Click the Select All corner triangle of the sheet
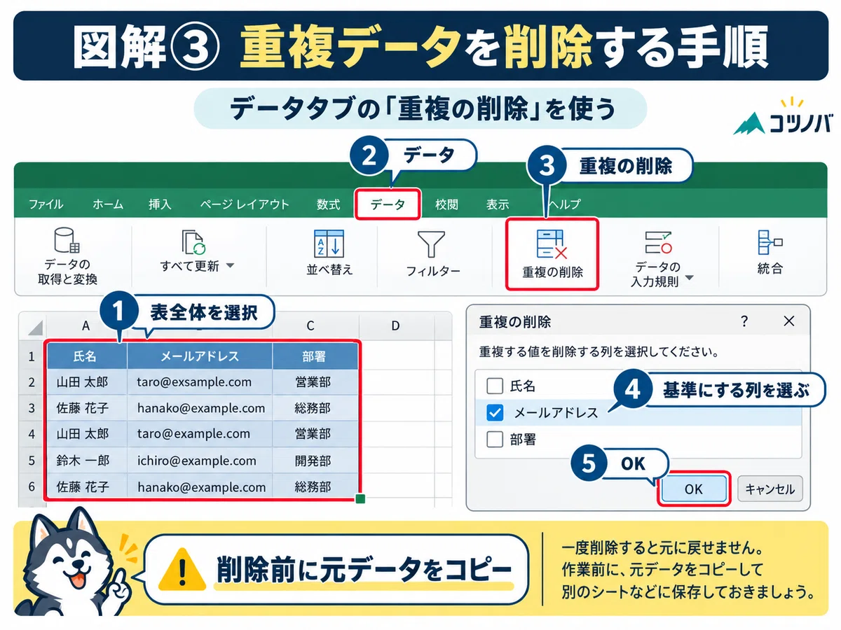 click(x=35, y=327)
